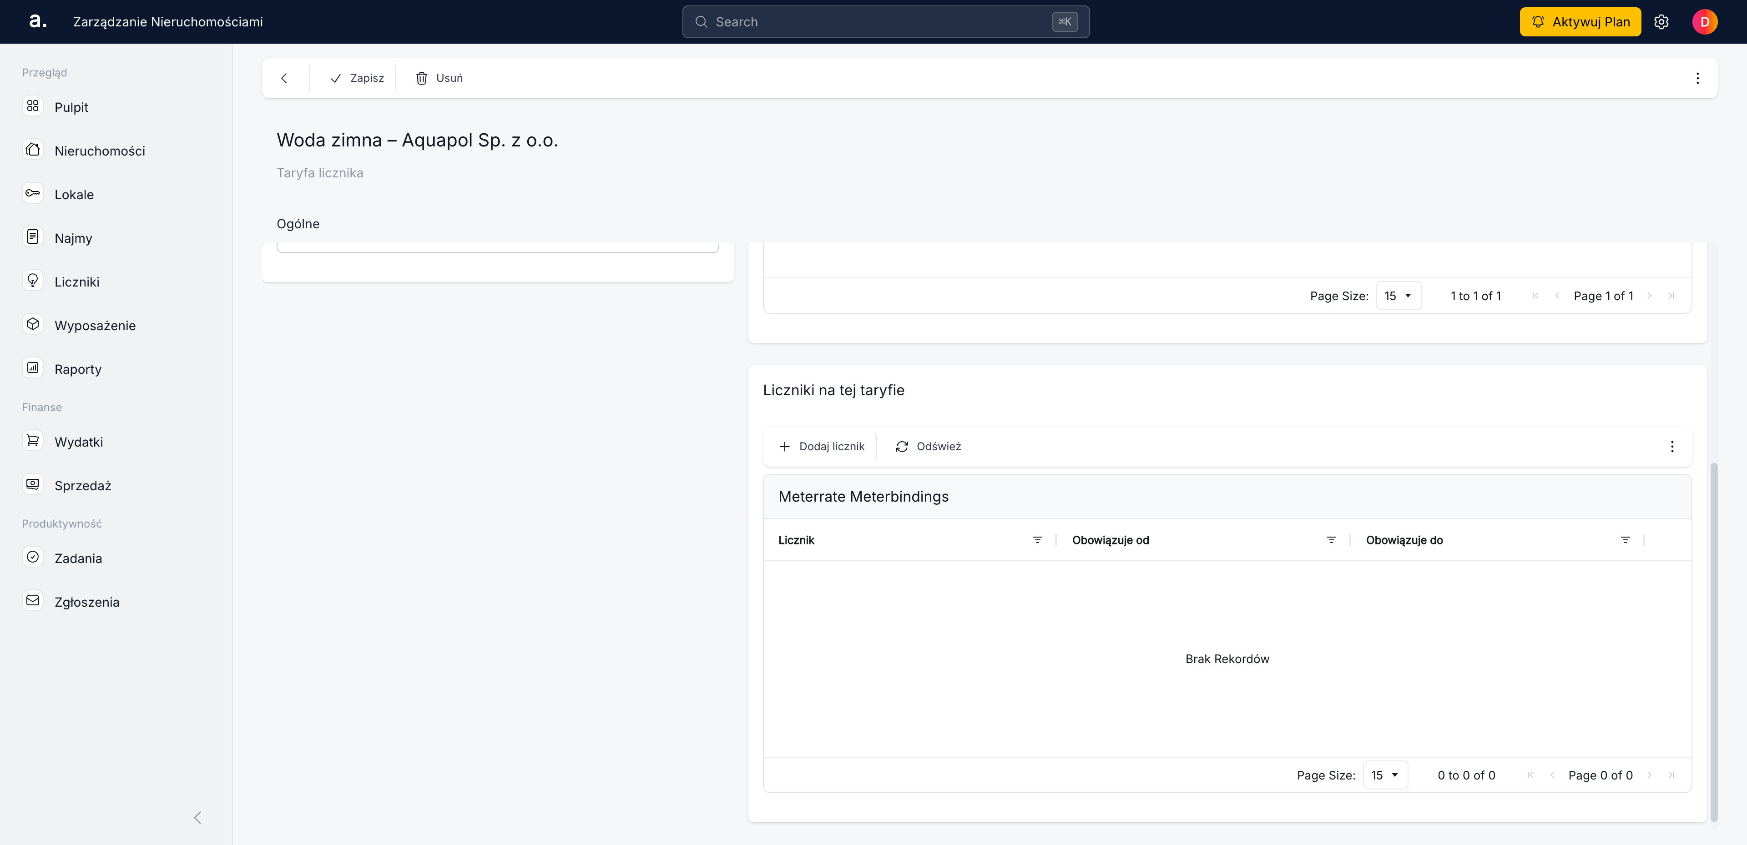
Task: Open Zgłoszenia envelope icon
Action: (33, 601)
